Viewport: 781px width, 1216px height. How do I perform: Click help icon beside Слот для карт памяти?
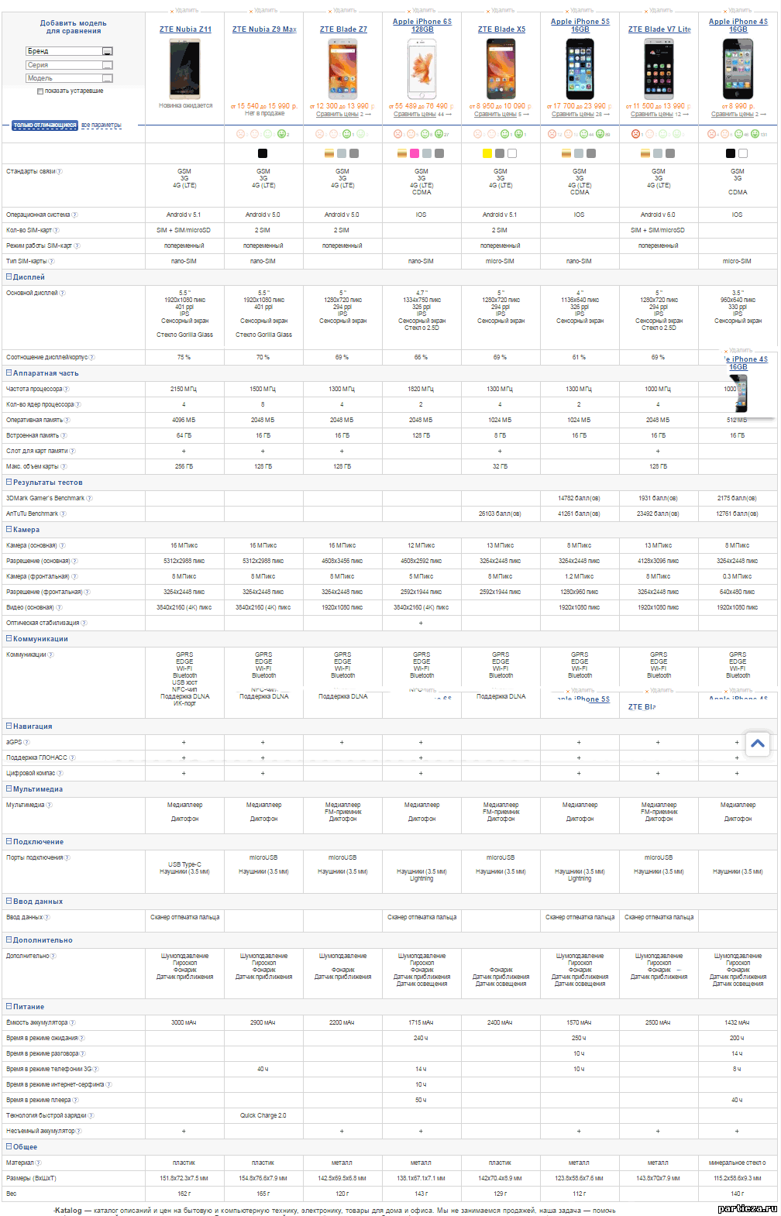[x=73, y=452]
